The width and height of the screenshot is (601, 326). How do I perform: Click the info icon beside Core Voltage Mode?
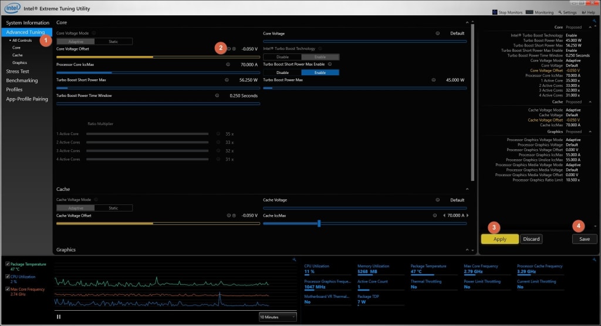pyautogui.click(x=94, y=33)
